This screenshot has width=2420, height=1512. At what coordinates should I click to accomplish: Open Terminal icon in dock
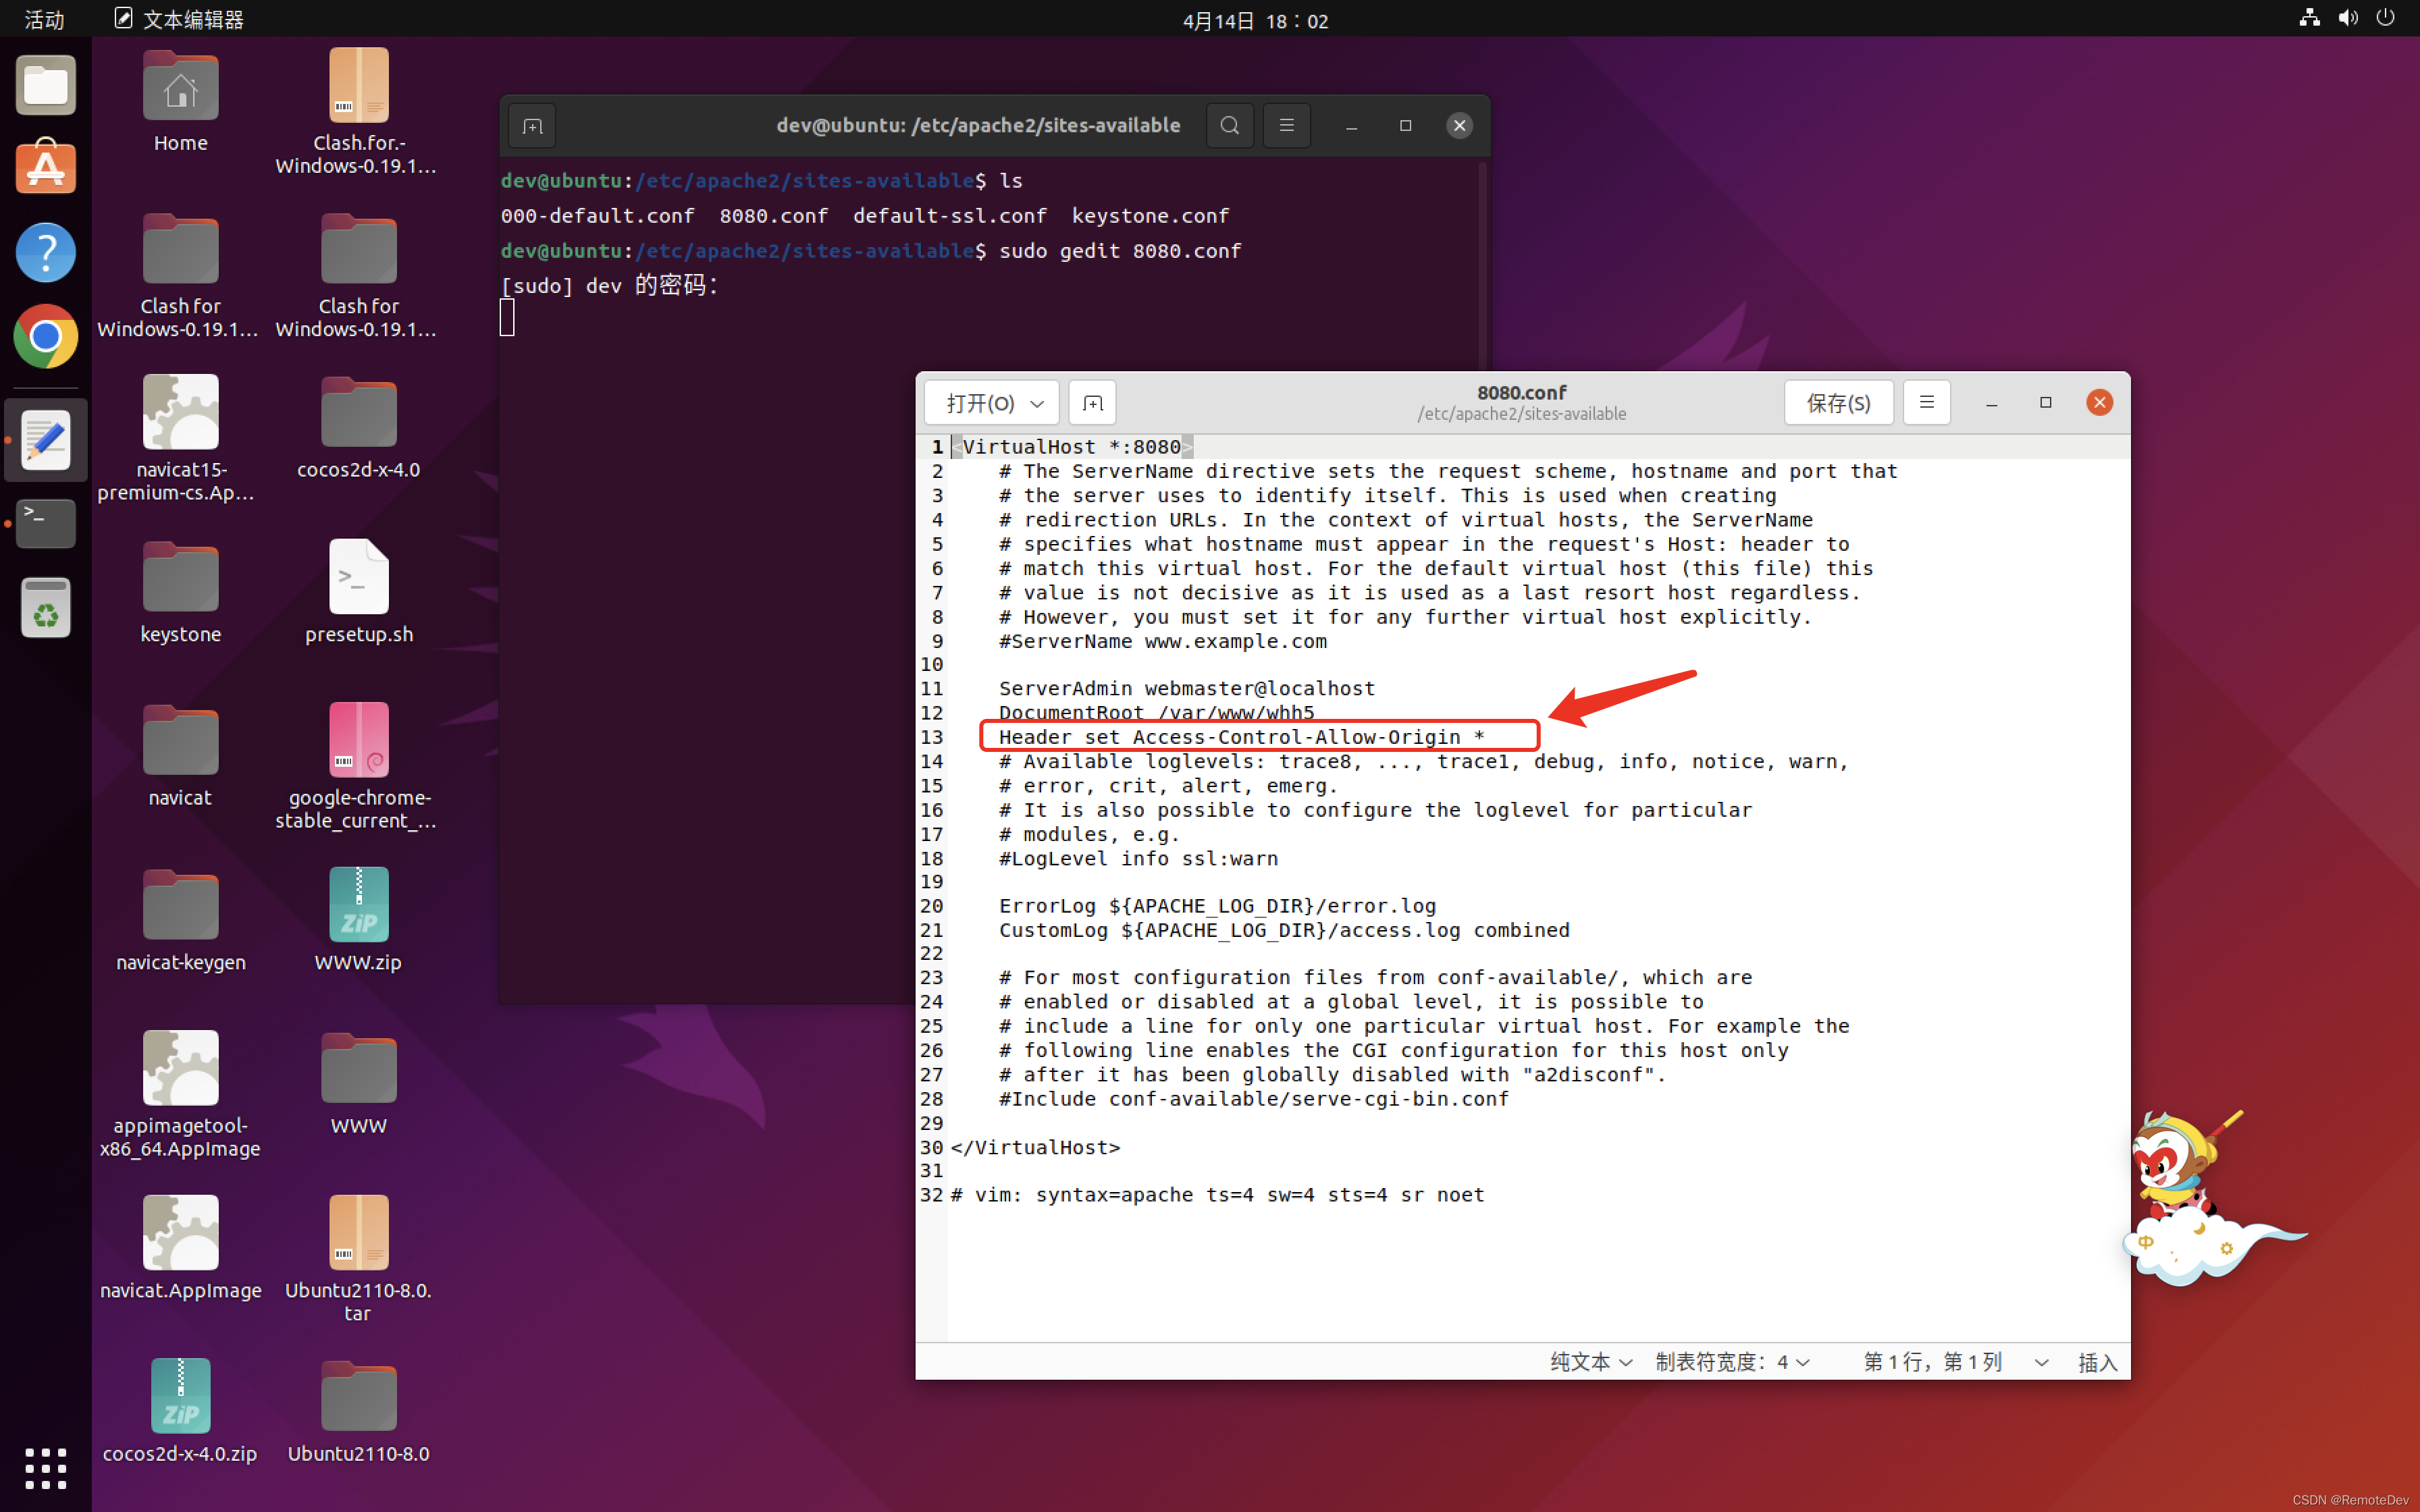[x=46, y=524]
